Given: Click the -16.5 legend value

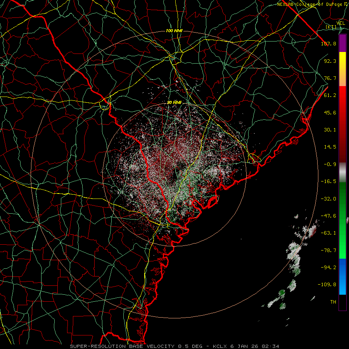Looking at the screenshot, I should point(328,181).
